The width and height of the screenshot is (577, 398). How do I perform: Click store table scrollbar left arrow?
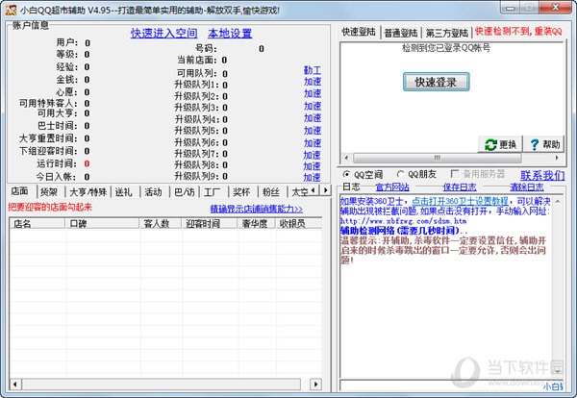pos(14,385)
